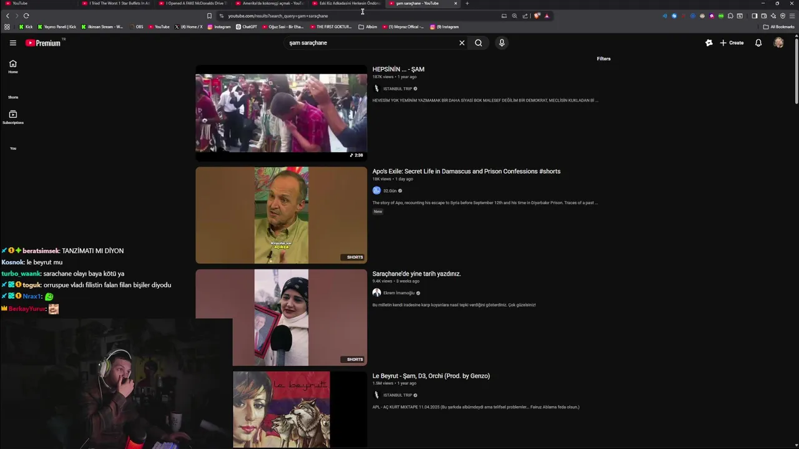Screen dimensions: 799x449
Task: Open the apps grid icon in bookmarks bar
Action: click(x=7, y=27)
